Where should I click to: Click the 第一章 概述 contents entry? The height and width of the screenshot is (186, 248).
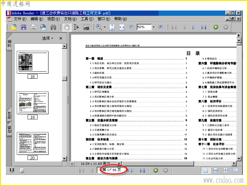[x=136, y=59]
